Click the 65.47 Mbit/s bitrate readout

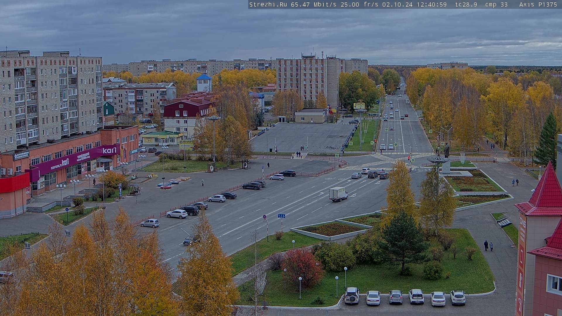click(313, 4)
